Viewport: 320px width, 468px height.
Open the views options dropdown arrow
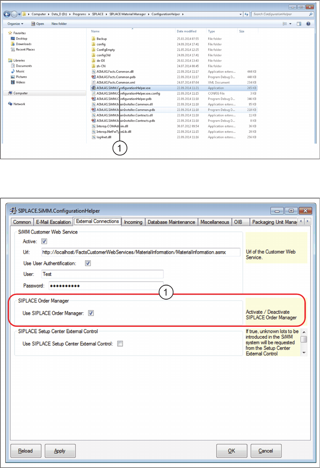(x=290, y=24)
